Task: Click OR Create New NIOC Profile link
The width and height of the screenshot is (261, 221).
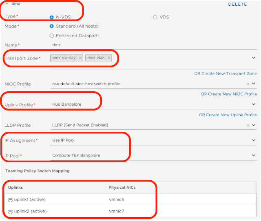Action: [x=229, y=94]
